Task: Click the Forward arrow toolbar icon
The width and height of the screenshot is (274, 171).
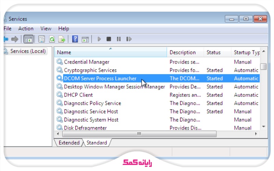Action: (x=14, y=39)
